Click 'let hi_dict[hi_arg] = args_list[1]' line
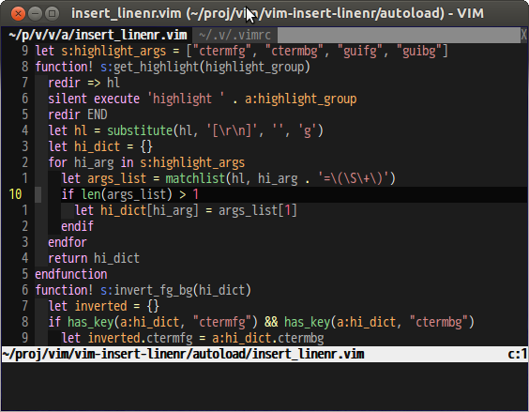This screenshot has width=529, height=412. 186,211
